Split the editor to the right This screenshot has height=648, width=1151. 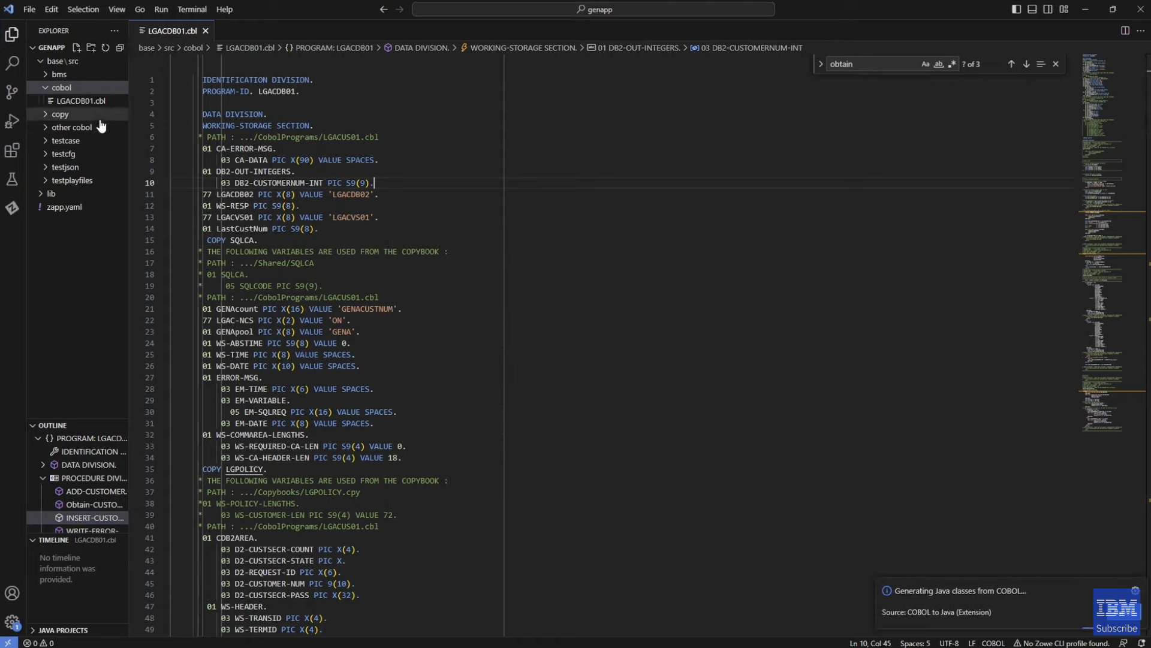[x=1125, y=31]
